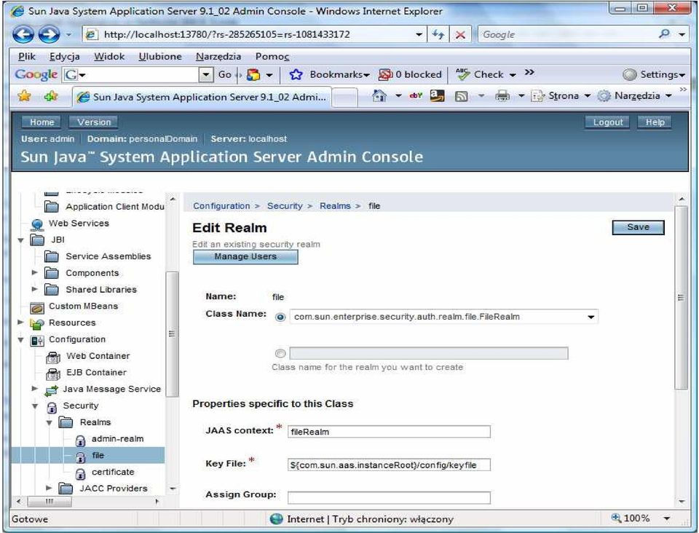Open the Pomoc menu

(272, 57)
